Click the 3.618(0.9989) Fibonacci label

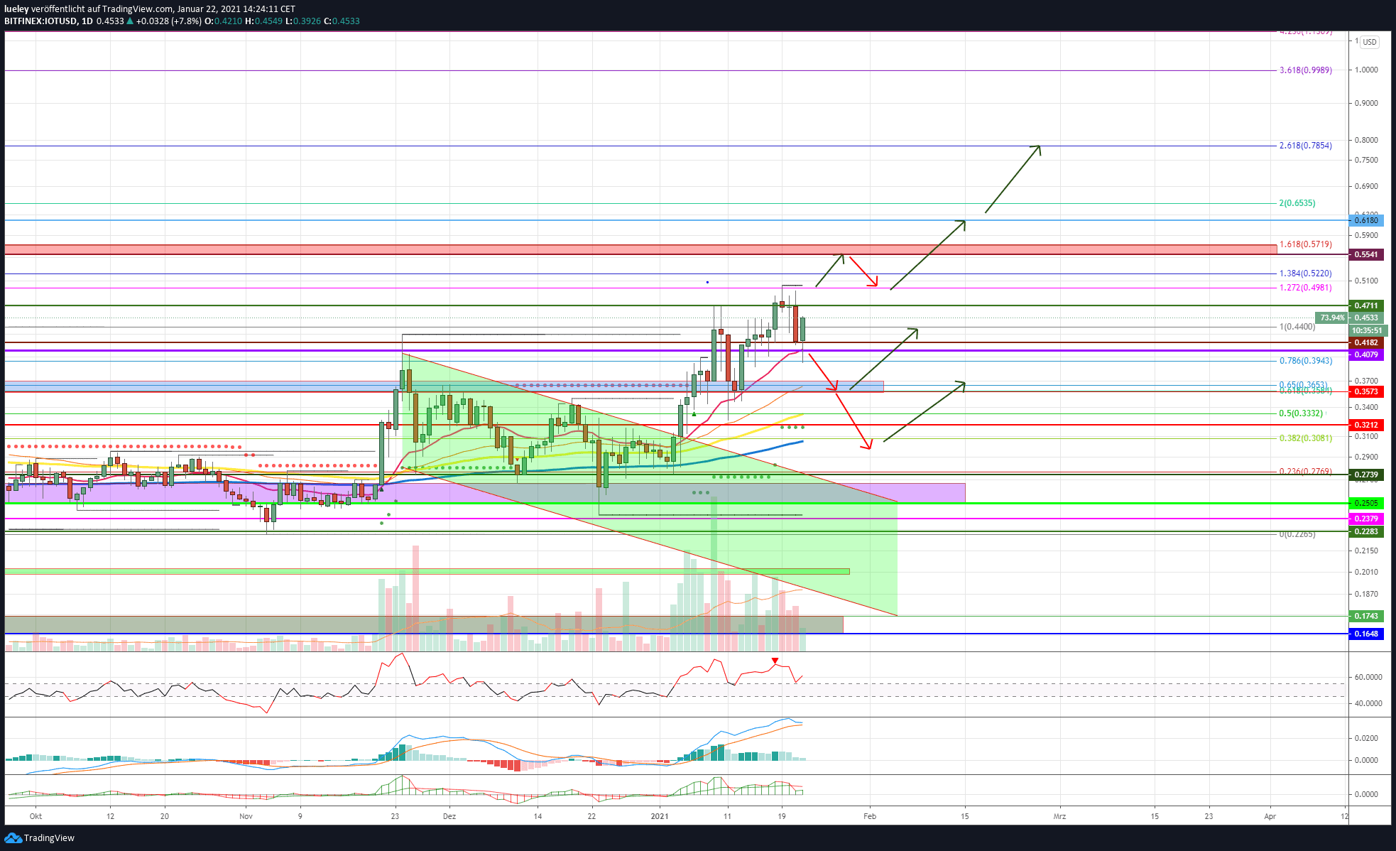tap(1305, 70)
